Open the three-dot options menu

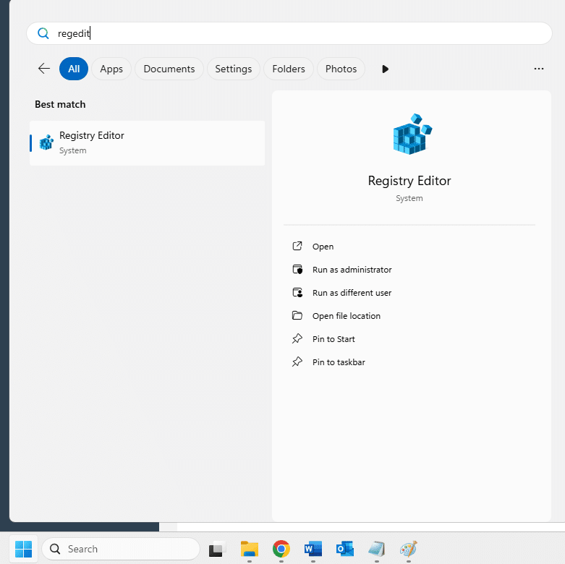click(x=539, y=69)
